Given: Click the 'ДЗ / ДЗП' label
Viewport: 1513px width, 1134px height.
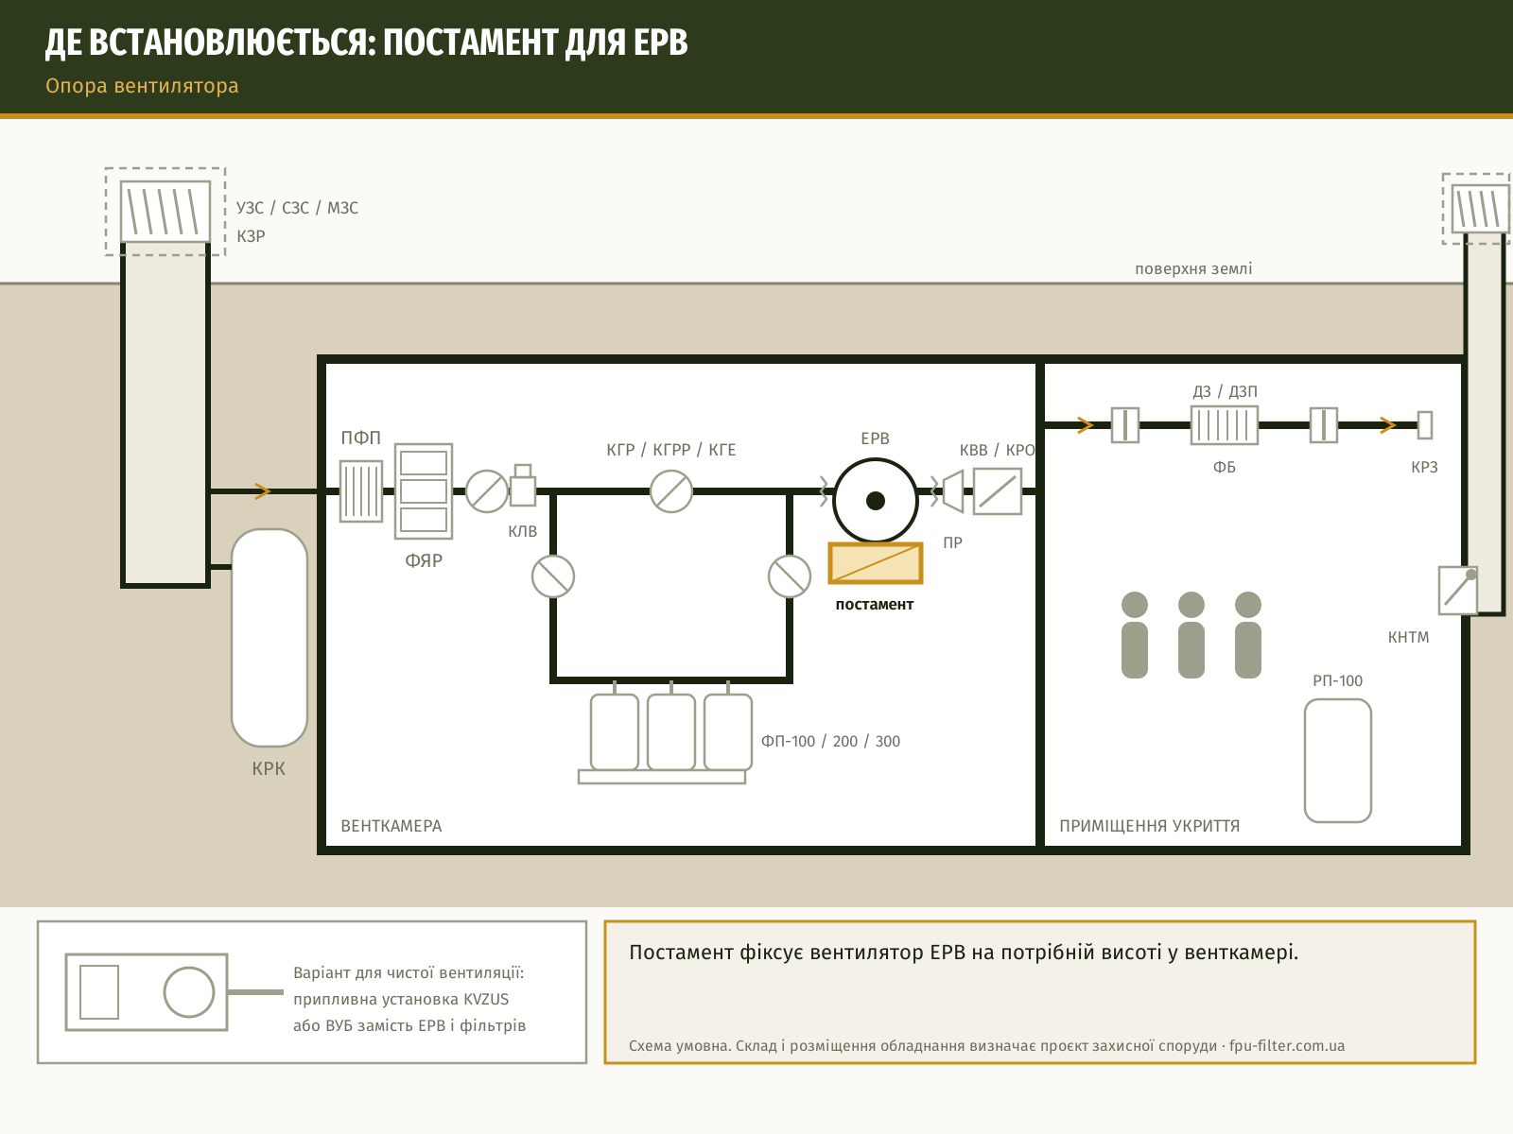Looking at the screenshot, I should (x=1225, y=391).
